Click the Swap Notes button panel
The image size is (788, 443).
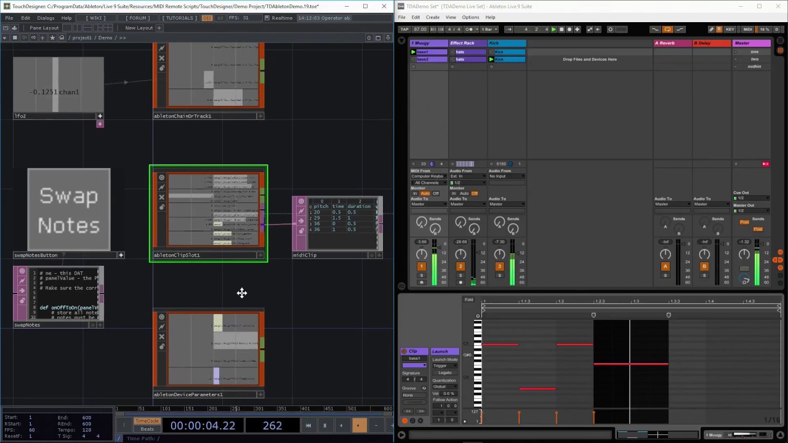69,210
